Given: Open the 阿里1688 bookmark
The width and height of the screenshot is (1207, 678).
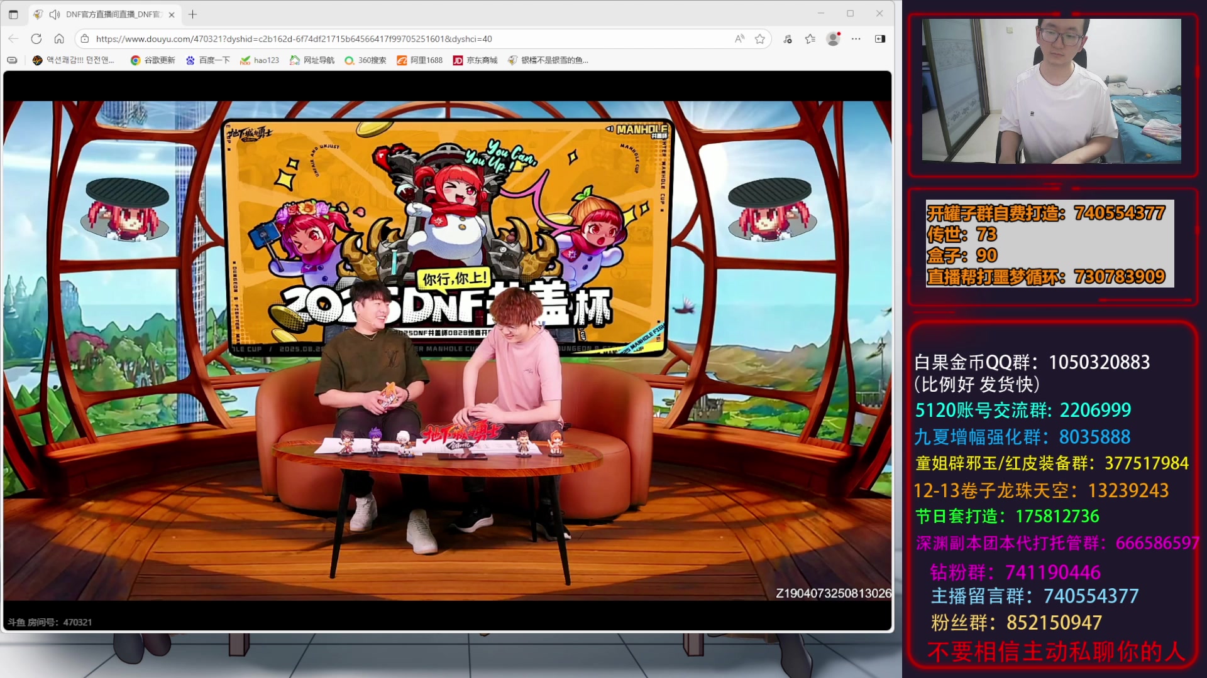Looking at the screenshot, I should (x=420, y=60).
